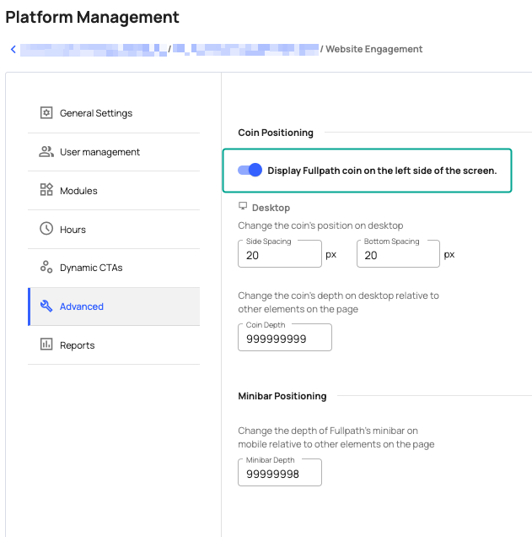Image resolution: width=532 pixels, height=537 pixels.
Task: Go back using the breadcrumb chevron
Action: 13,49
